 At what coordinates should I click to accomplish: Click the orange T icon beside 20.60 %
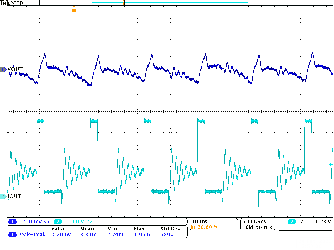(x=194, y=227)
